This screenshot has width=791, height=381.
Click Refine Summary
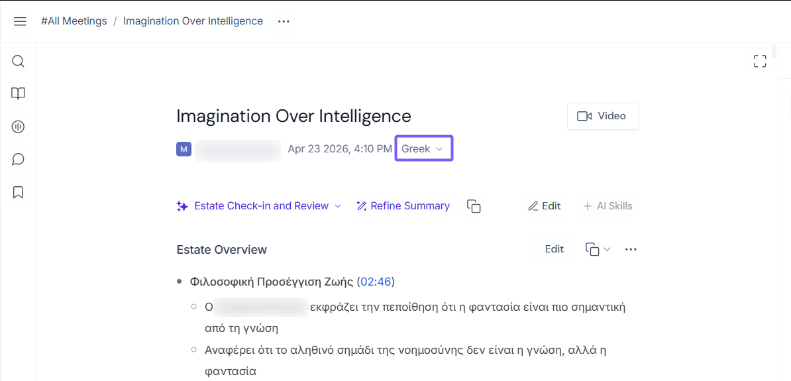[x=403, y=206]
